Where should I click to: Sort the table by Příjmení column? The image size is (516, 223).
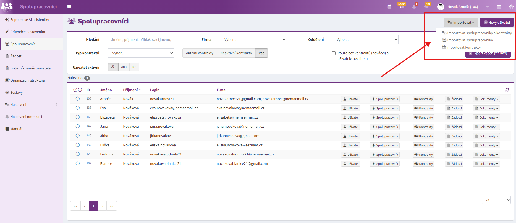[x=132, y=90]
